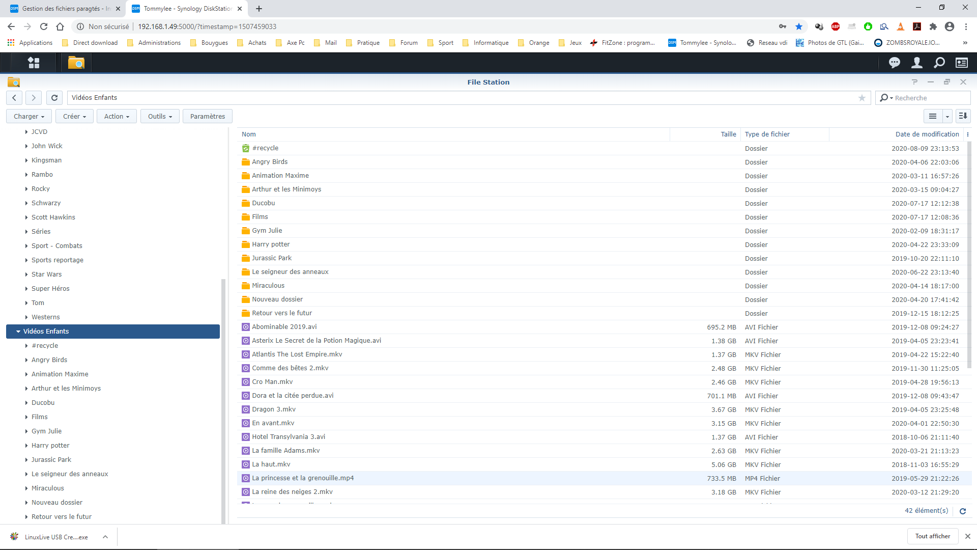Open the Outils menu
Viewport: 977px width, 550px height.
point(160,116)
